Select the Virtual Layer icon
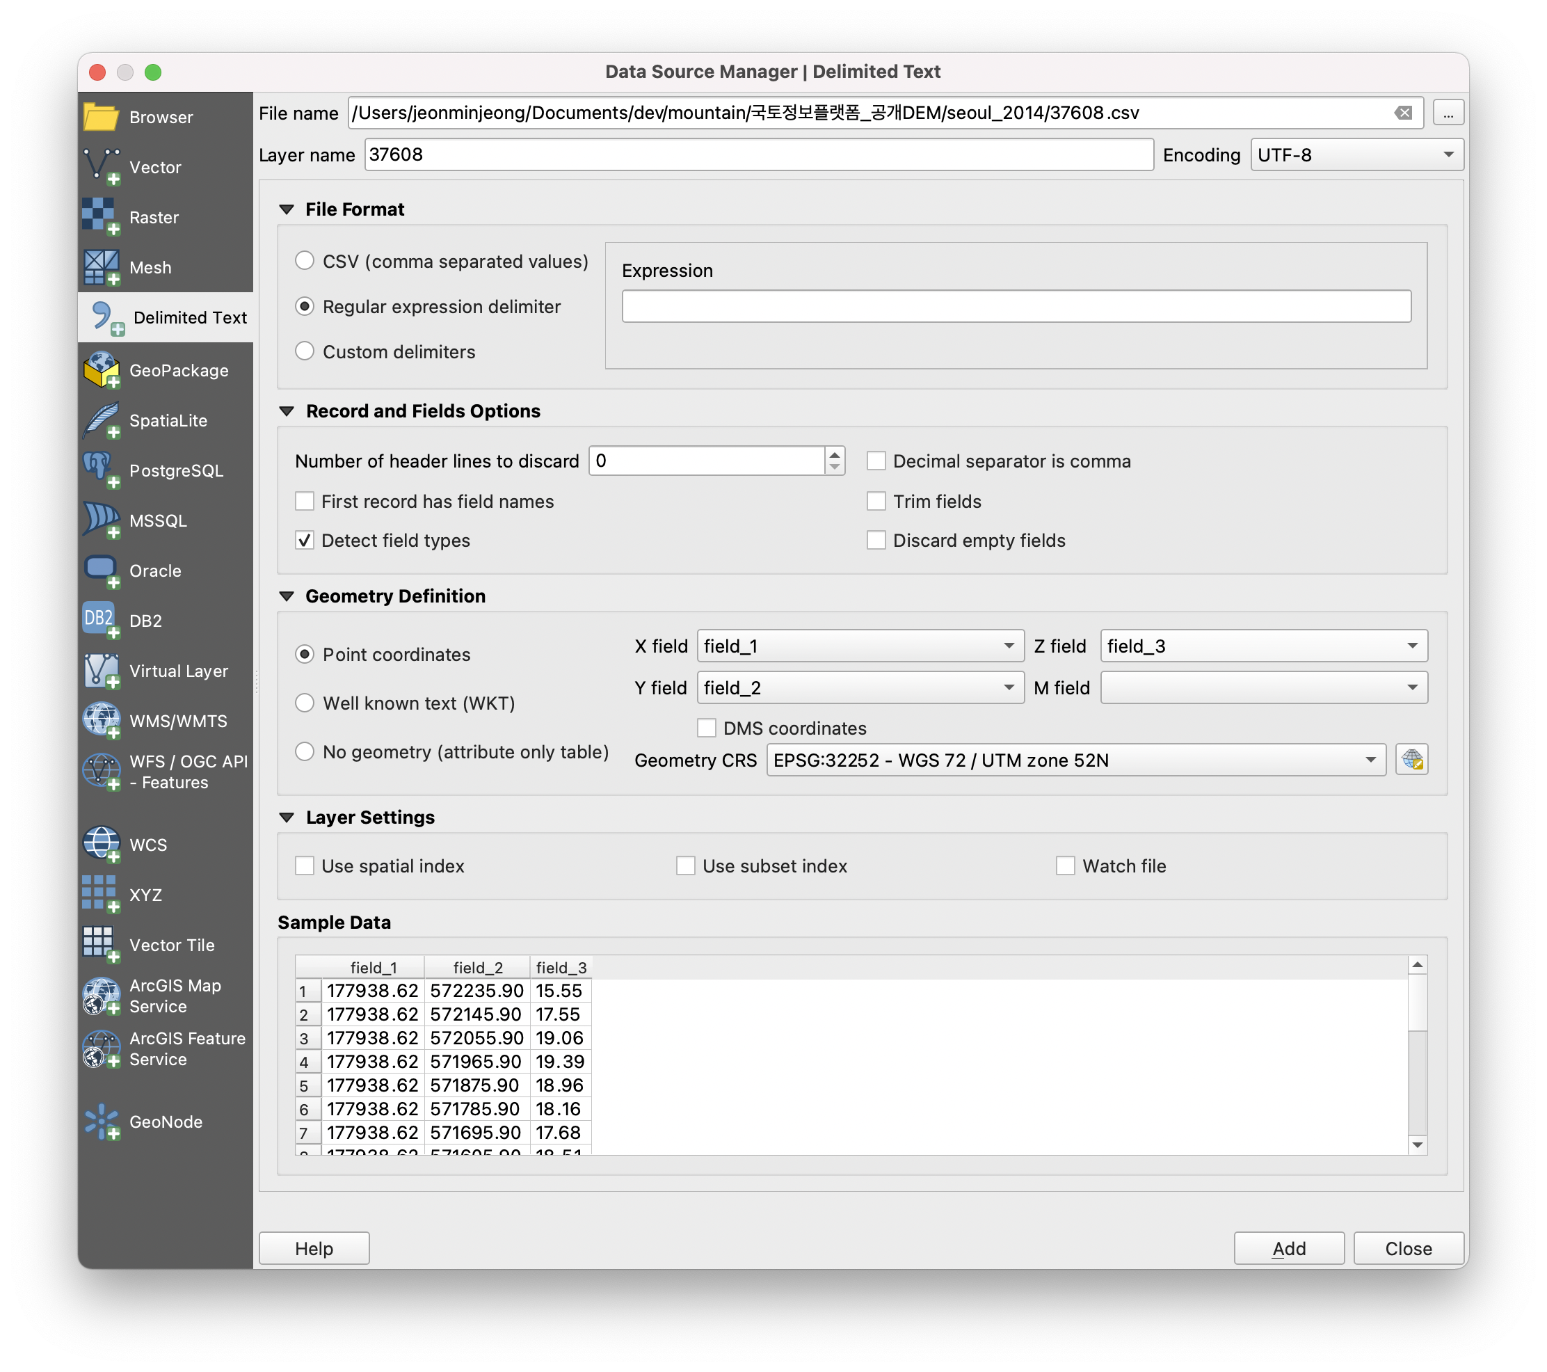Viewport: 1547px width, 1372px height. pos(102,671)
